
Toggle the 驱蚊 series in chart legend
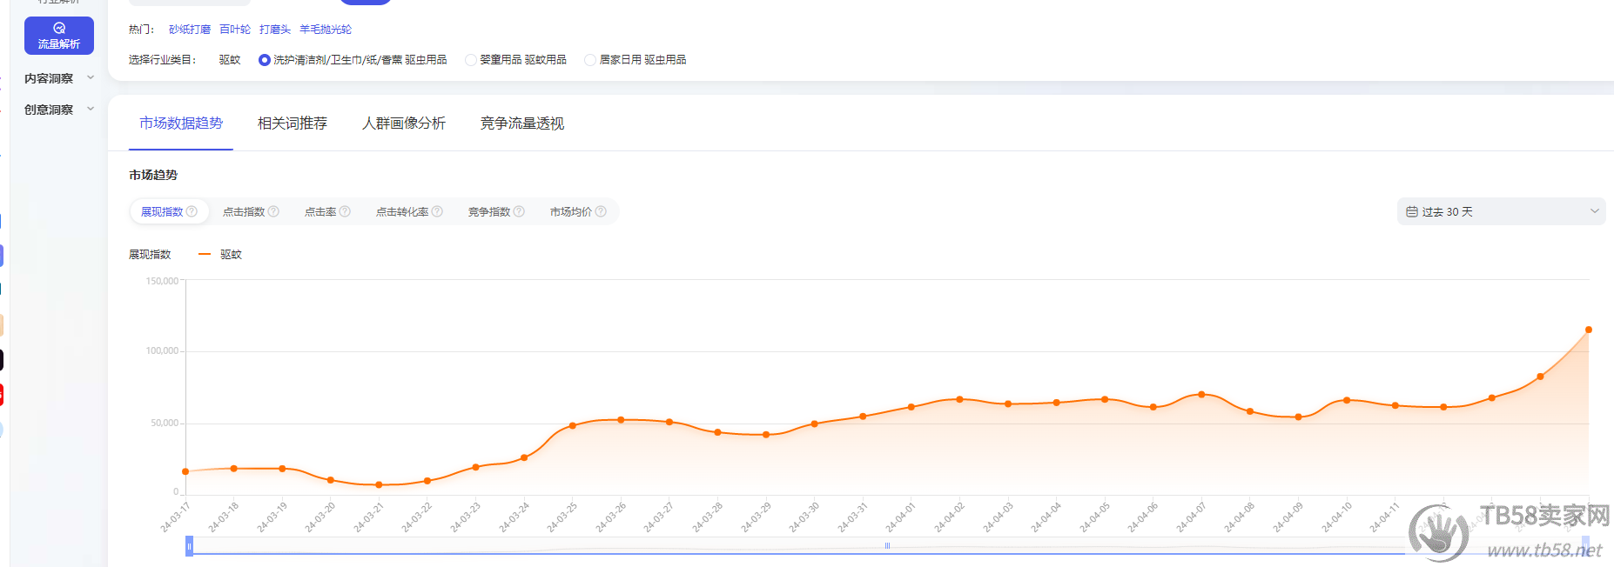tap(221, 255)
